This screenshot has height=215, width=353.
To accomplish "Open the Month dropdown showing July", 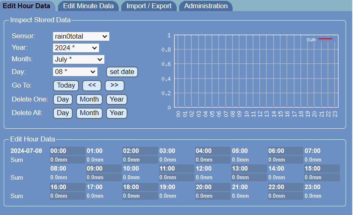I will point(78,59).
